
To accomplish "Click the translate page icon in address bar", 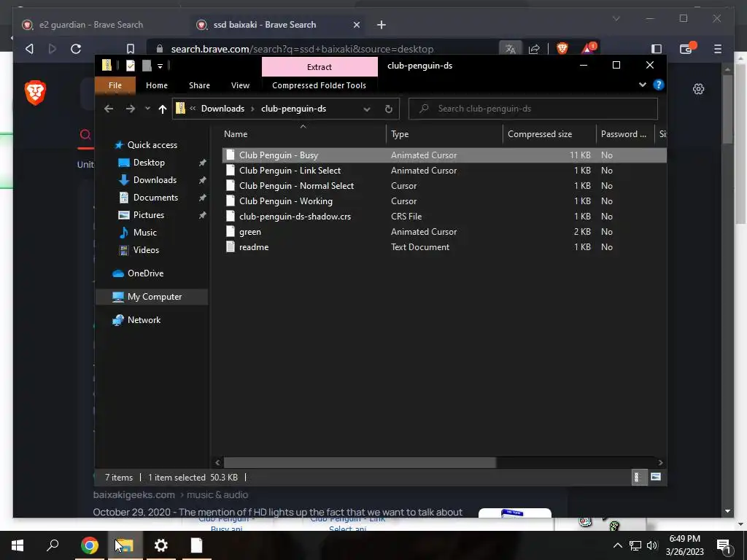I will pos(510,49).
